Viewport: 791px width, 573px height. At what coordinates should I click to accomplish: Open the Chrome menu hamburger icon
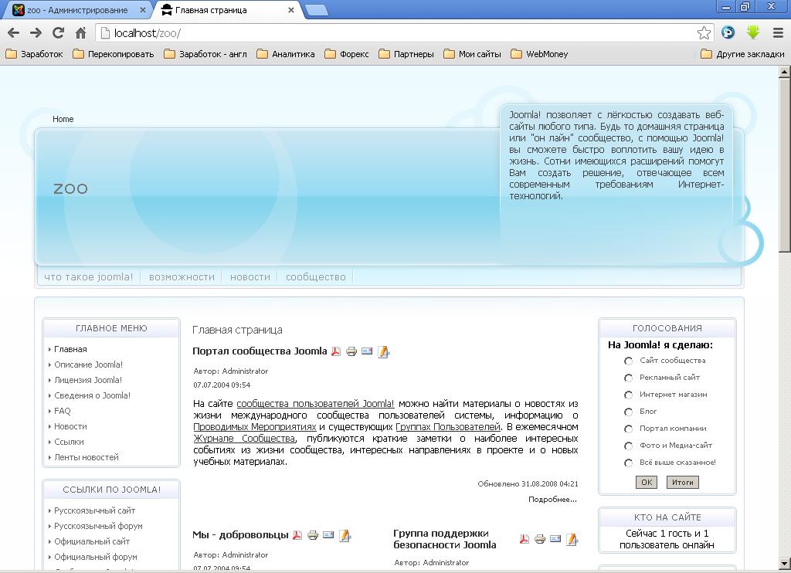click(x=778, y=32)
